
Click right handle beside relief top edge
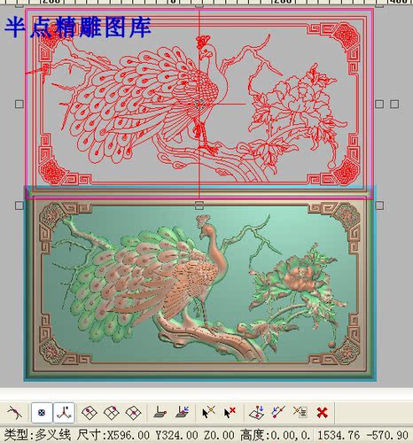tap(379, 206)
